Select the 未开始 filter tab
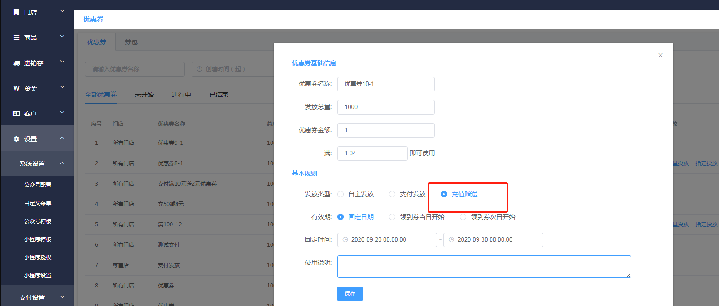 click(x=144, y=95)
